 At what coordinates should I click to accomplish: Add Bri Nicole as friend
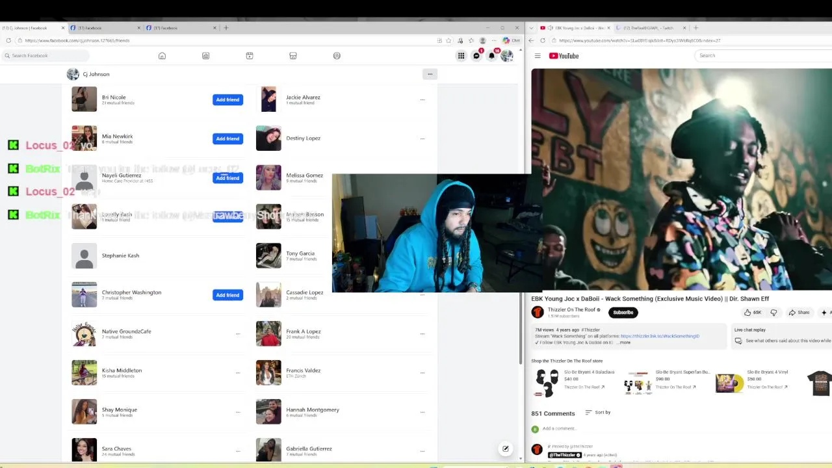pos(227,99)
